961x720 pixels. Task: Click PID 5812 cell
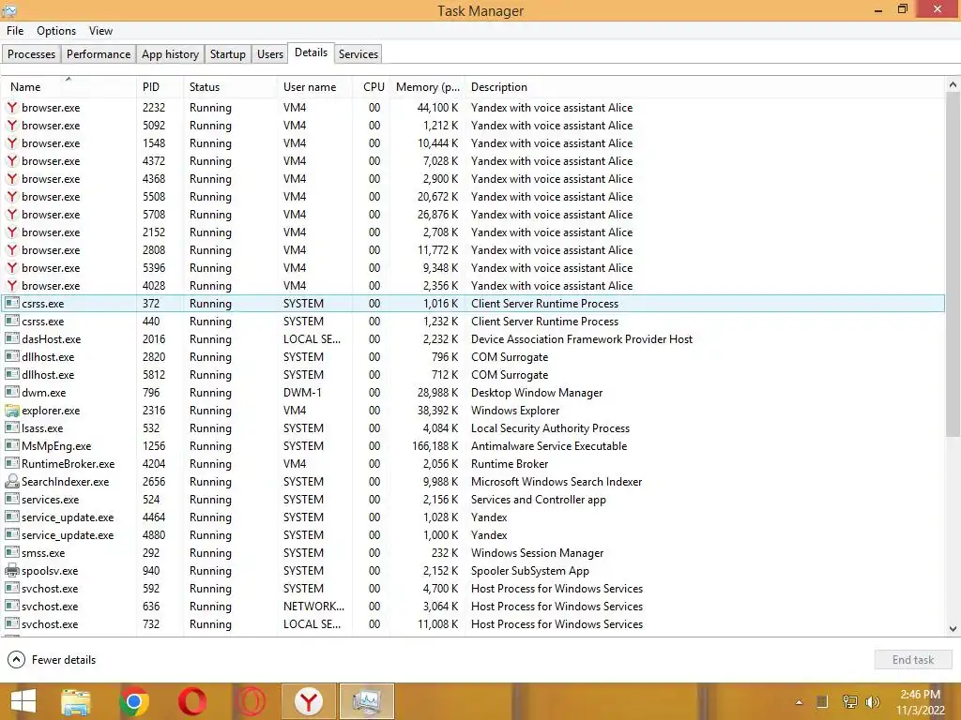click(x=154, y=375)
